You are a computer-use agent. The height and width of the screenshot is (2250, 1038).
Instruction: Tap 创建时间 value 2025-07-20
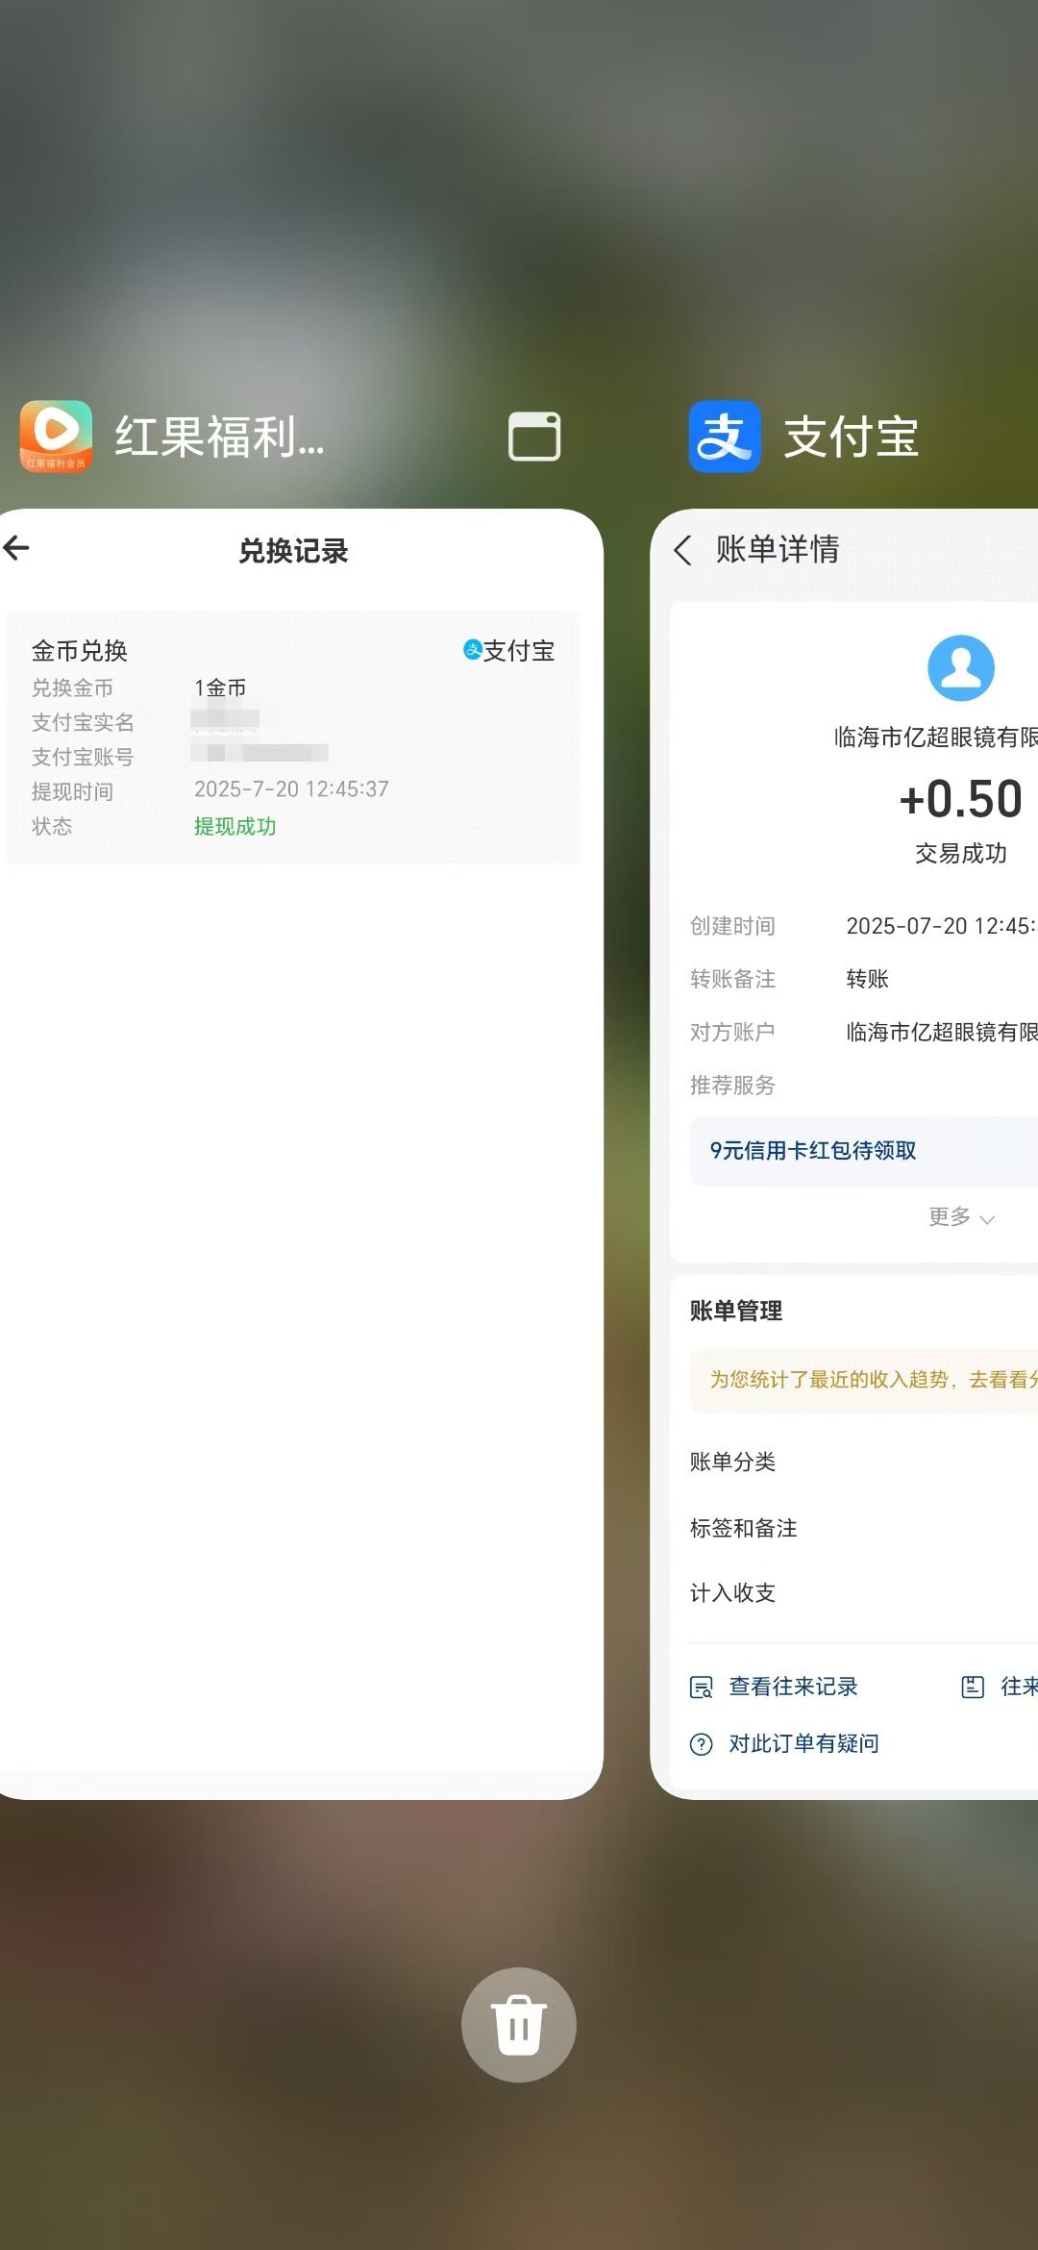tap(940, 926)
